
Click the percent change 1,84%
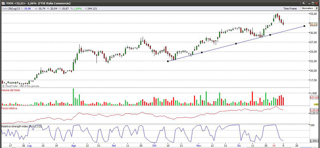(x=78, y=8)
